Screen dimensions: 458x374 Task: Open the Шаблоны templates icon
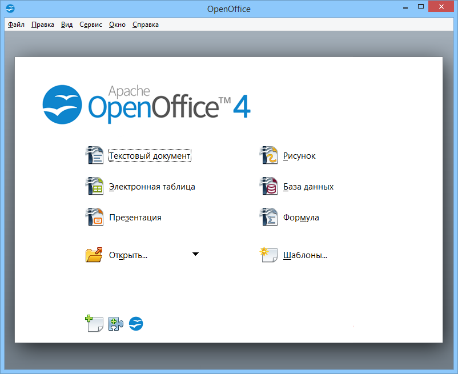(x=268, y=255)
